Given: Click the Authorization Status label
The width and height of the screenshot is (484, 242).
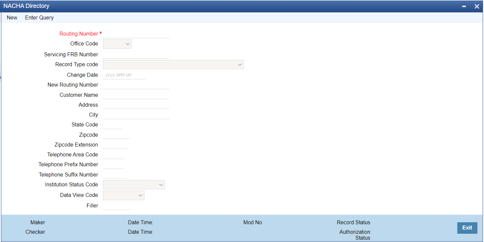Looking at the screenshot, I should tap(355, 235).
